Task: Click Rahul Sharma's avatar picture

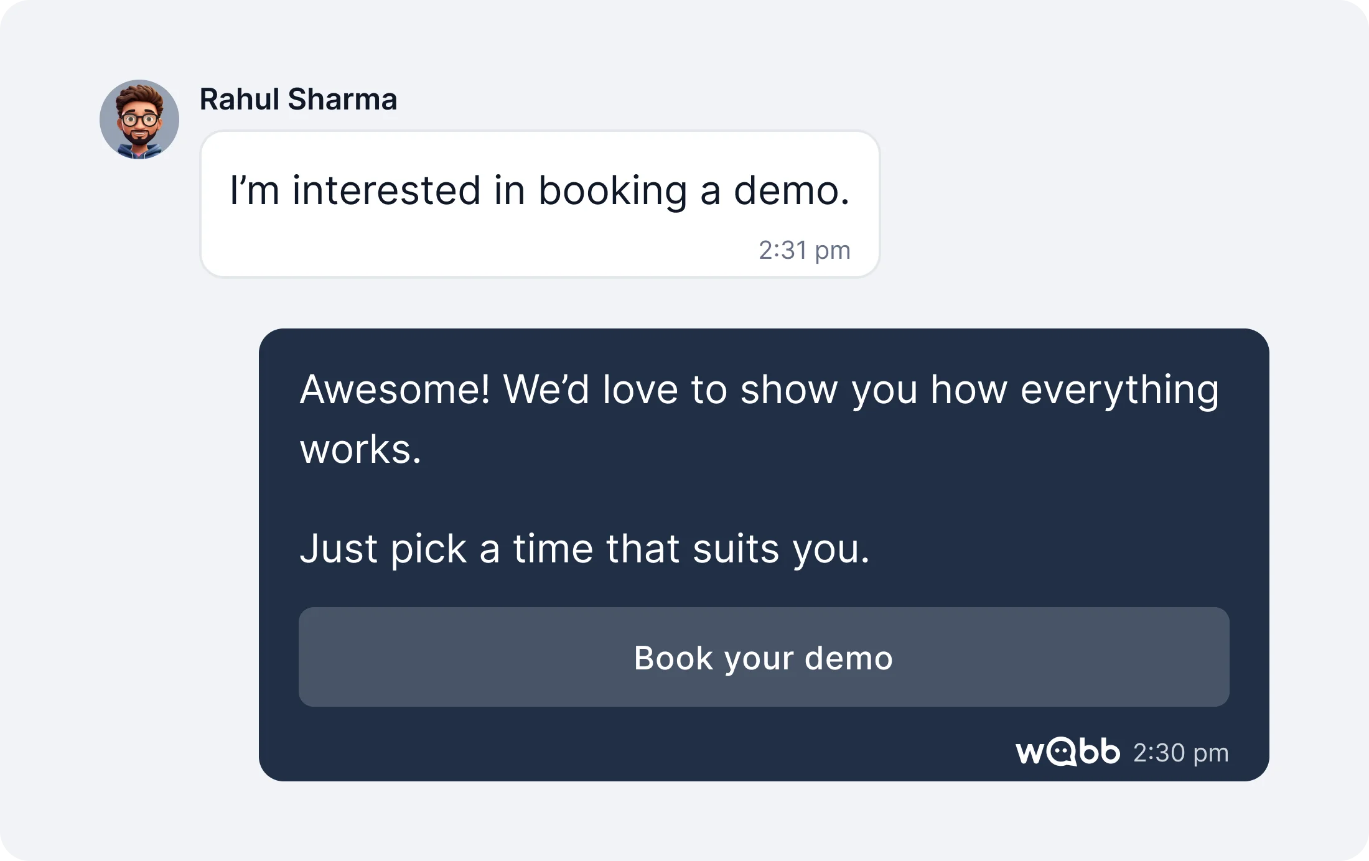Action: 139,119
